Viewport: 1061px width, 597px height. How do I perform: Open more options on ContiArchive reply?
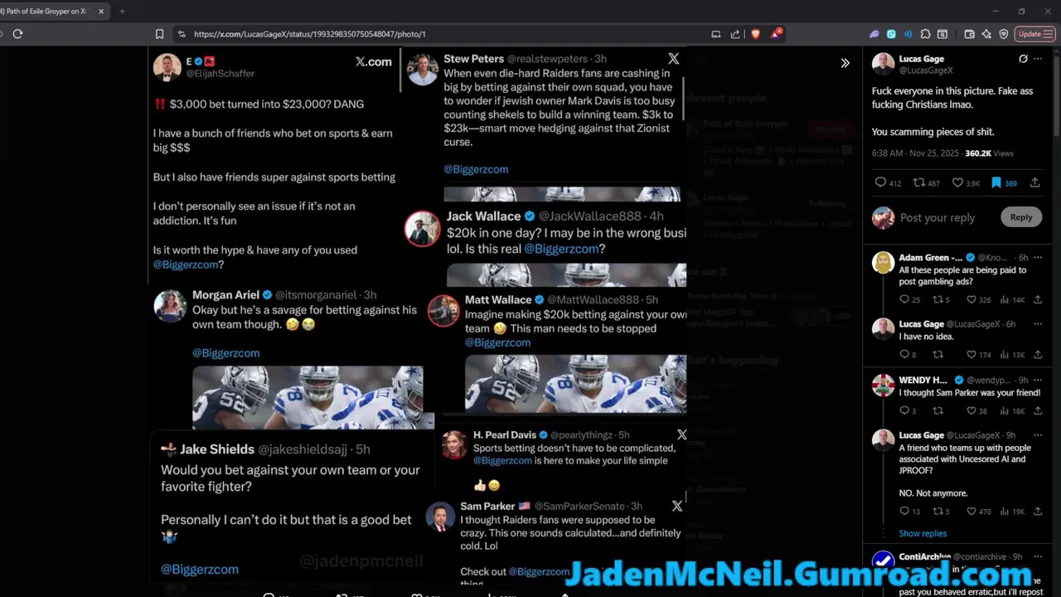click(x=1037, y=557)
